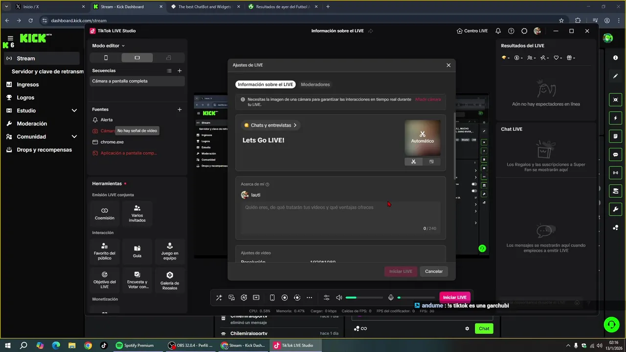Open the Varios invitados tool
The image size is (626, 352).
tap(137, 214)
